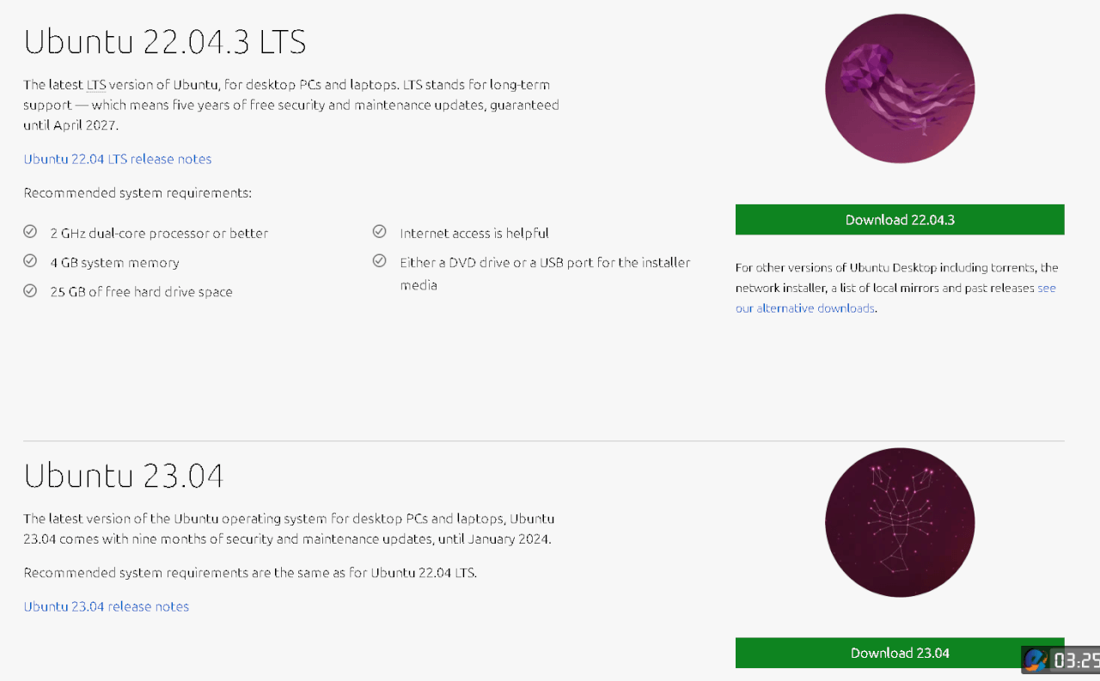Click the Ubuntu 22.04.3 LTS heading
The image size is (1100, 681).
coord(165,41)
